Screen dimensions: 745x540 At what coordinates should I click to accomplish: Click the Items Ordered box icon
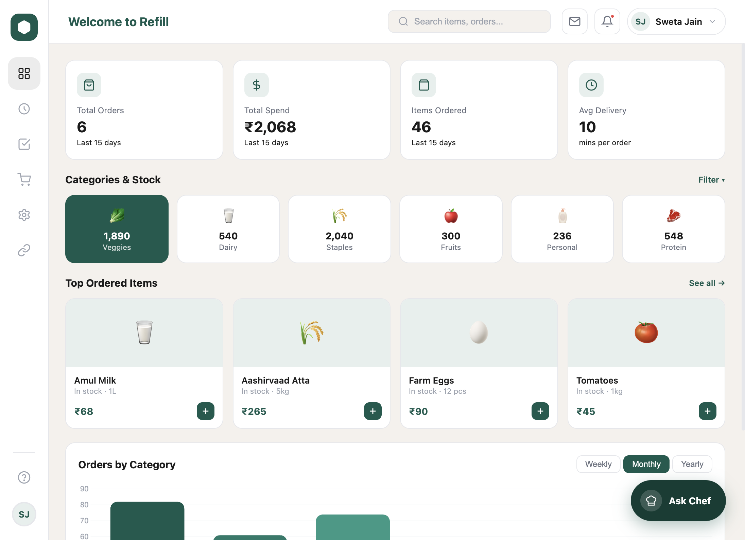[x=424, y=85]
